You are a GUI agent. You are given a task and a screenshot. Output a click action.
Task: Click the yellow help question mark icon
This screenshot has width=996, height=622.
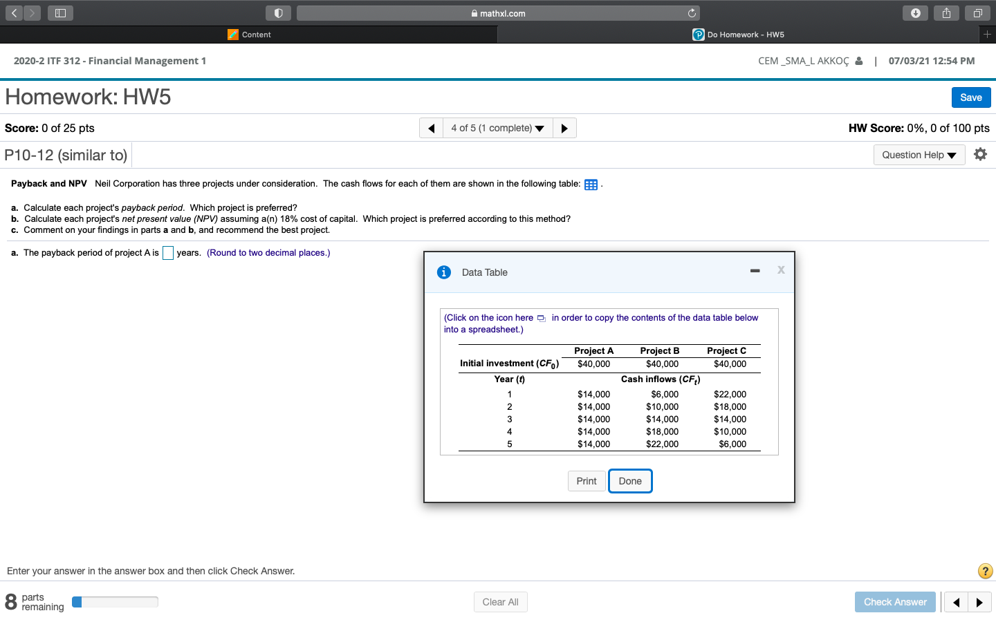pyautogui.click(x=985, y=571)
